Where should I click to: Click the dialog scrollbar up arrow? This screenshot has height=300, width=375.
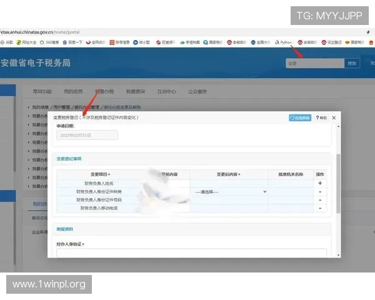click(338, 126)
